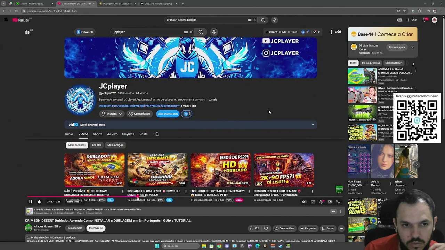Open the Downhill Domination video thumbnail
The height and width of the screenshot is (250, 445).
(x=157, y=170)
